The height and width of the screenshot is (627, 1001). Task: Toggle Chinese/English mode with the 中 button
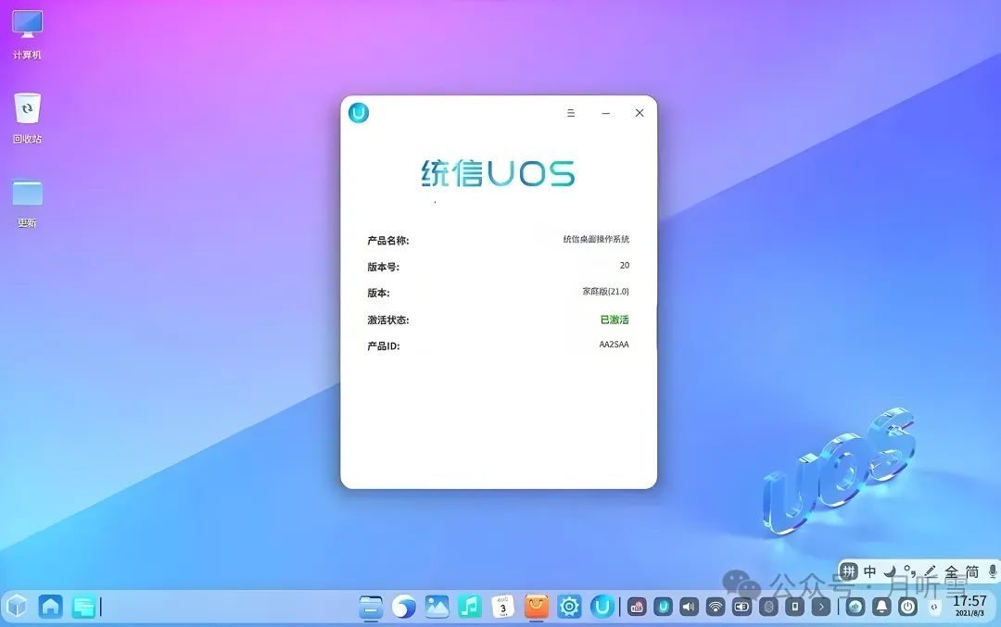click(869, 572)
